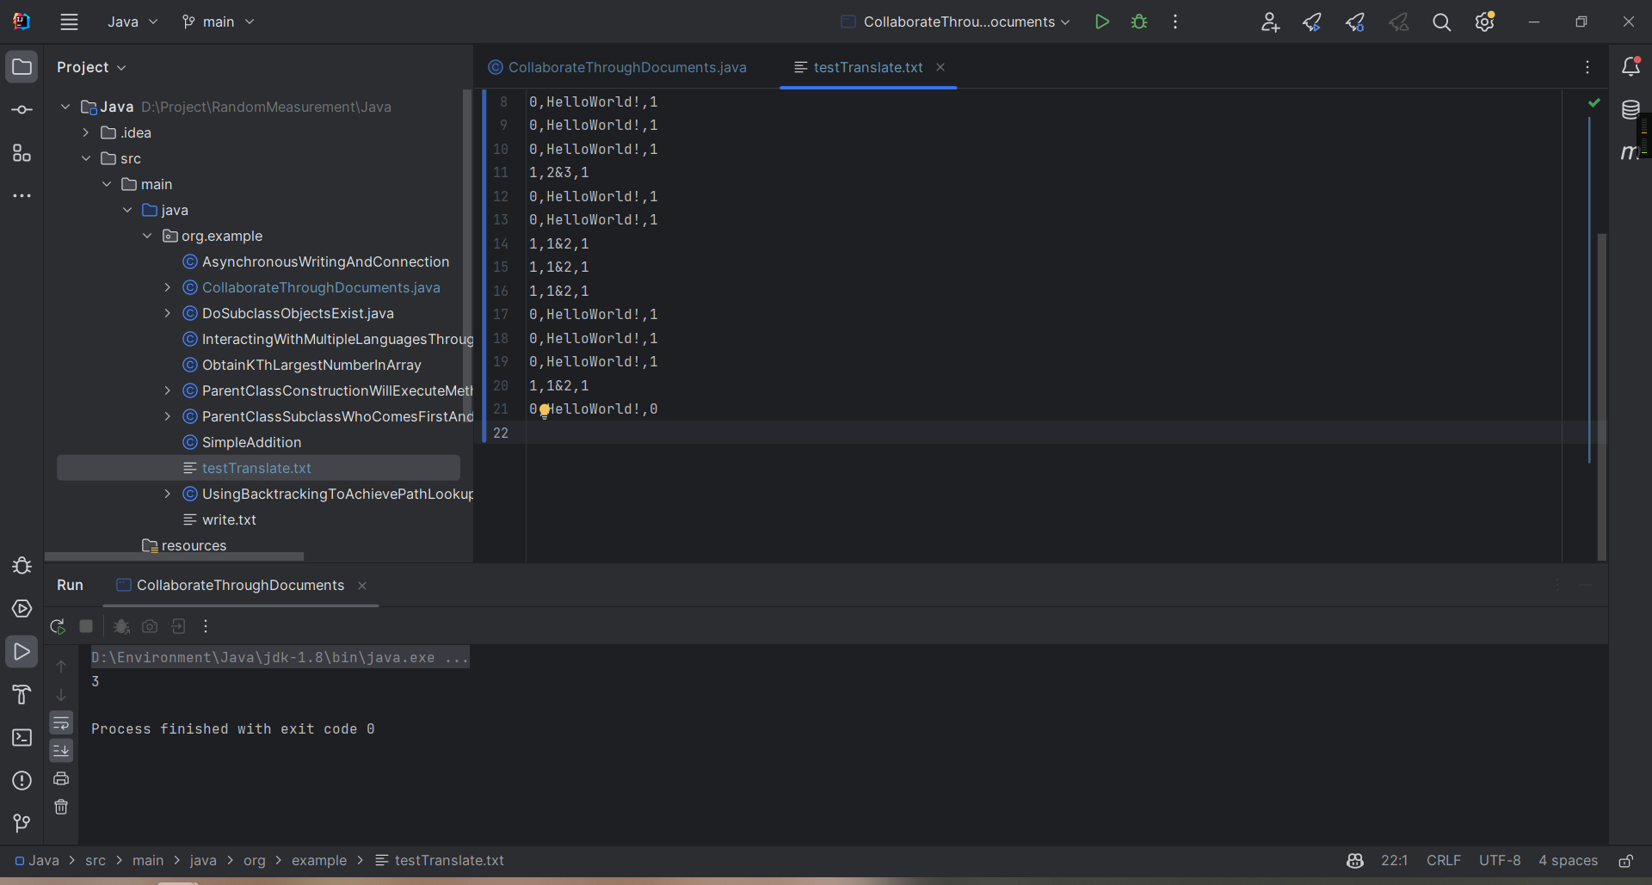This screenshot has width=1652, height=885.
Task: Open AI assistant icon in status bar
Action: (1355, 861)
